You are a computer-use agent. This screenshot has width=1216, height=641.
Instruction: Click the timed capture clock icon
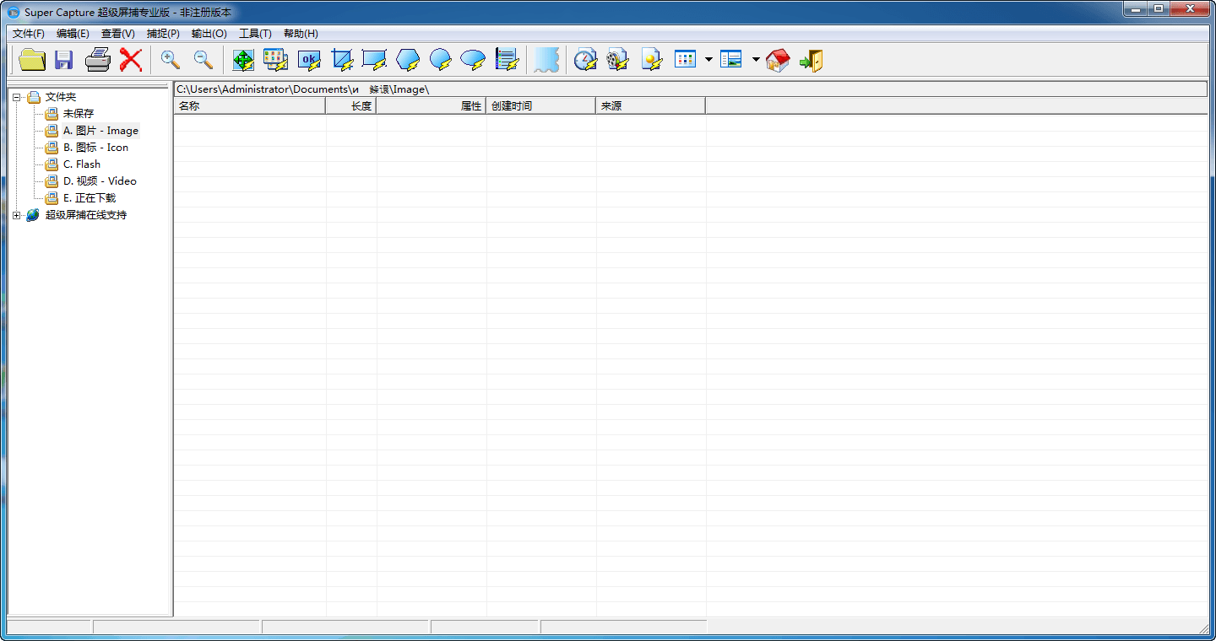[x=584, y=60]
